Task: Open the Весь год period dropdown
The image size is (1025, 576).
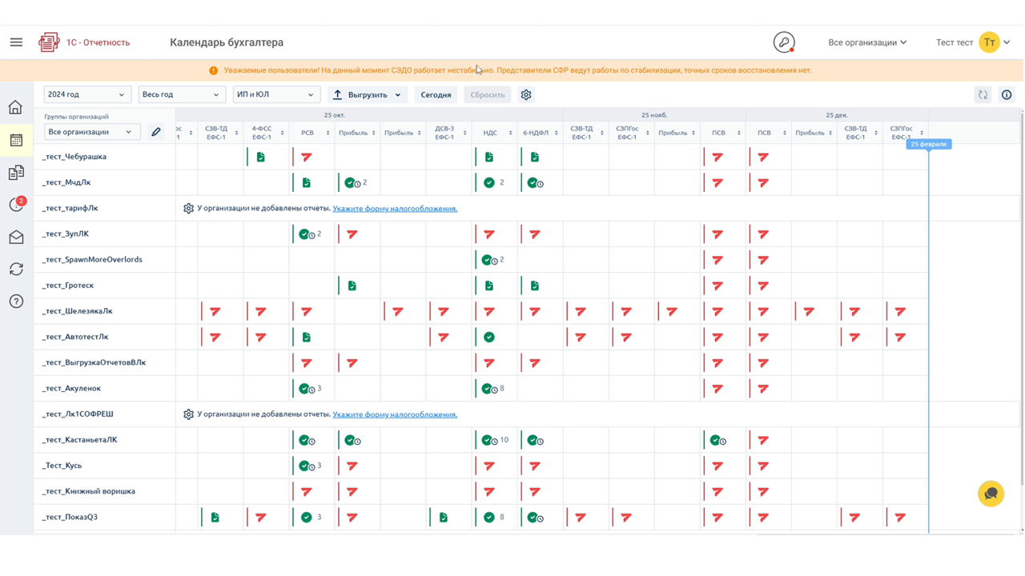Action: coord(181,94)
